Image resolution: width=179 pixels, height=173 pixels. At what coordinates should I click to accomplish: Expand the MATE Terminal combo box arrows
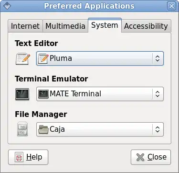[x=158, y=94]
